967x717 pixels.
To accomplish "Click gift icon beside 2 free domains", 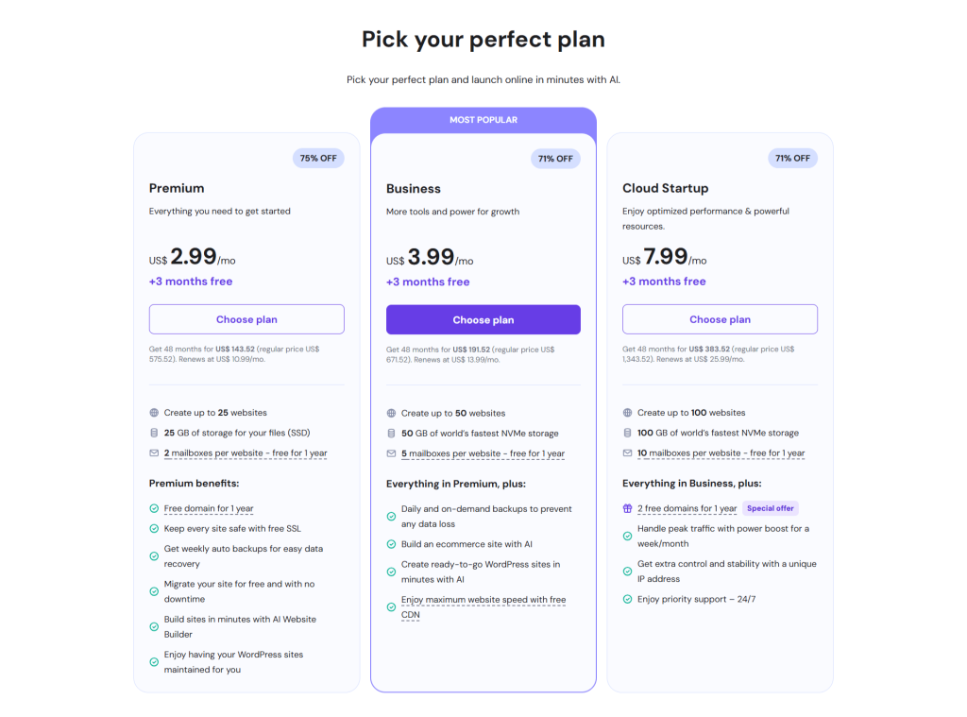I will tap(627, 508).
